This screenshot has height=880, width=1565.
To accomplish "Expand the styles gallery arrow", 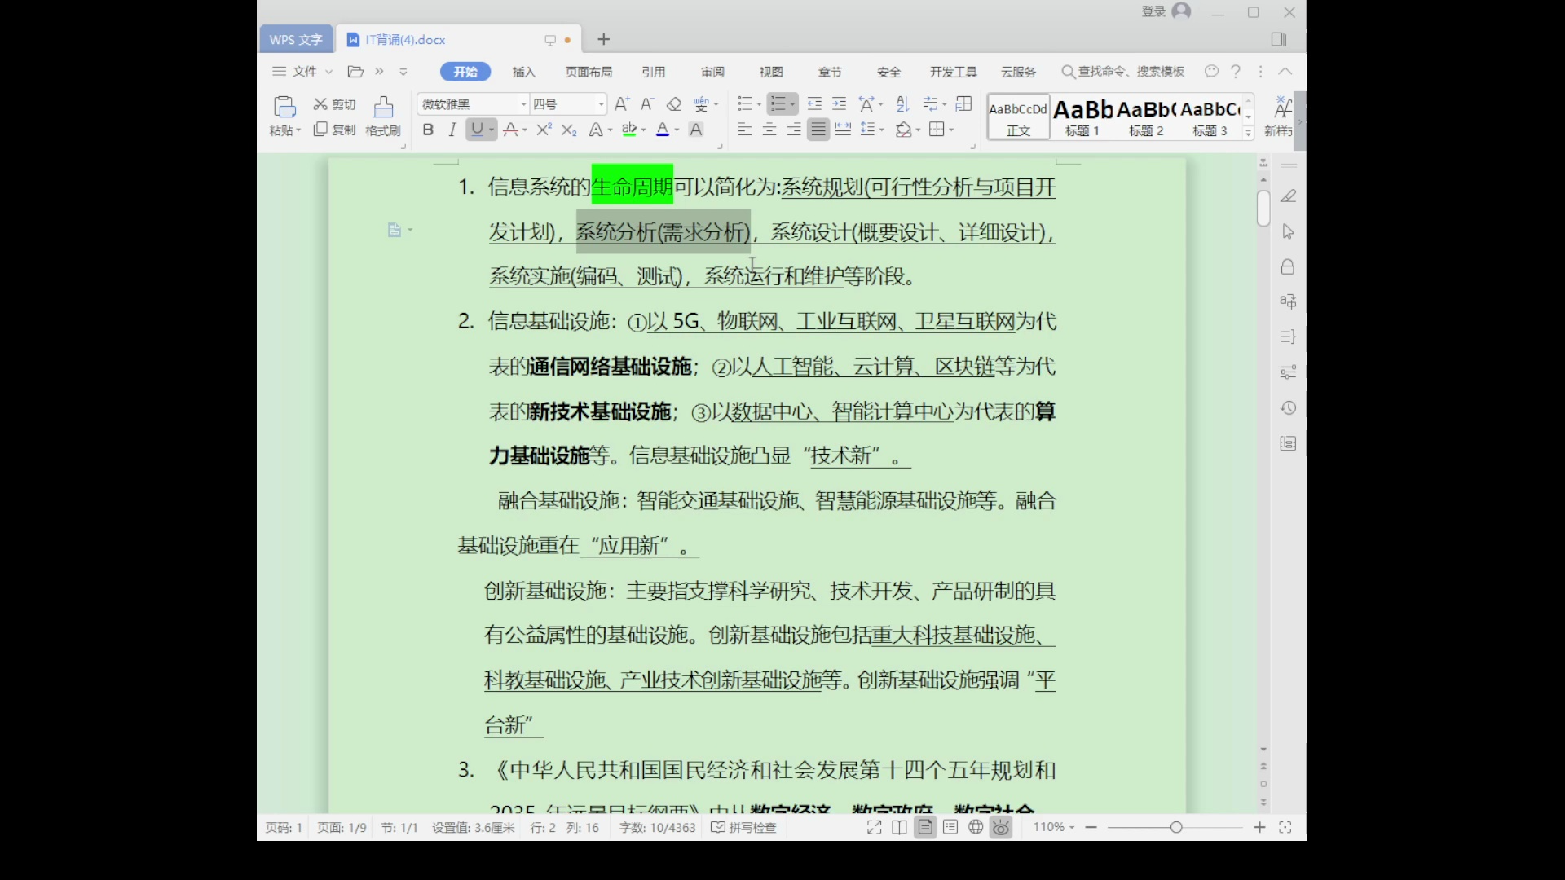I will [x=1248, y=132].
